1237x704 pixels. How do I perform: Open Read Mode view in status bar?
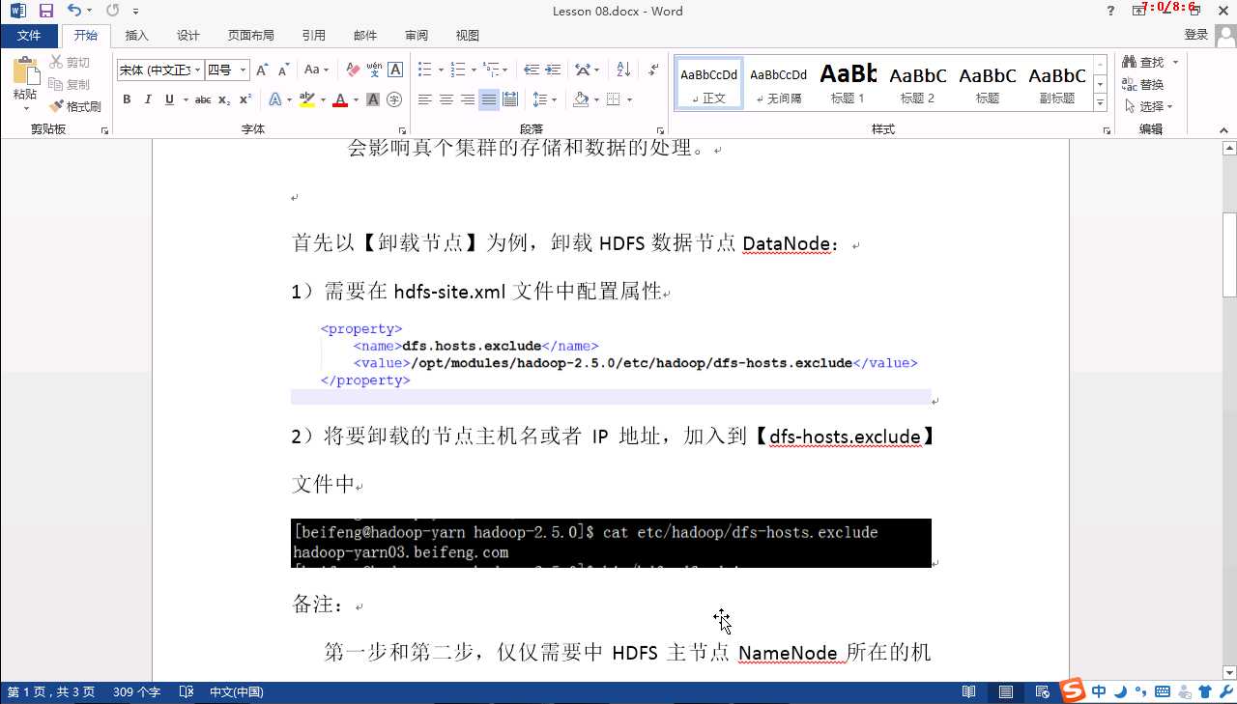point(969,691)
